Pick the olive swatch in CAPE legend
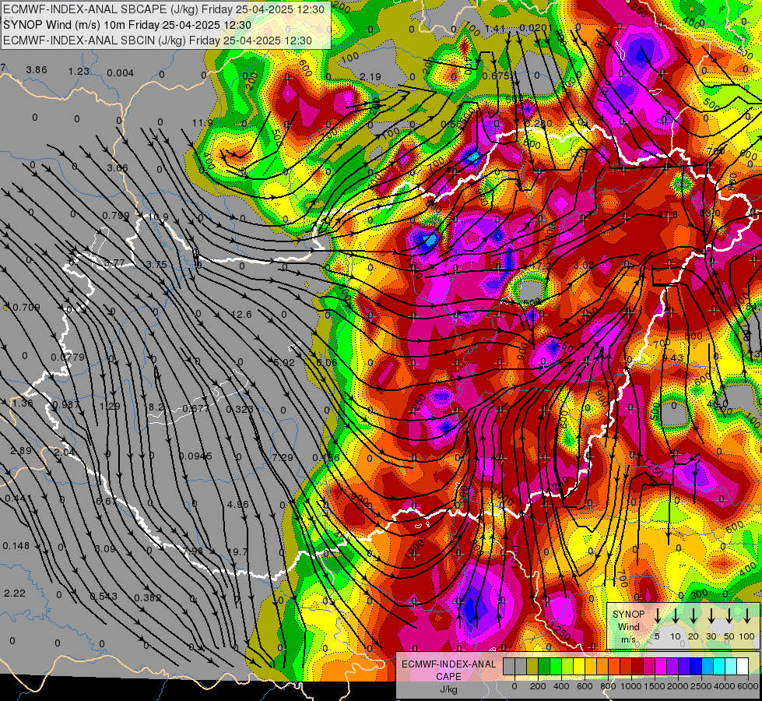 [532, 667]
